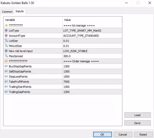The width and height of the screenshot is (154, 138).
Task: Select the '==== Order manage ====' value cell
Action: (x=92, y=61)
